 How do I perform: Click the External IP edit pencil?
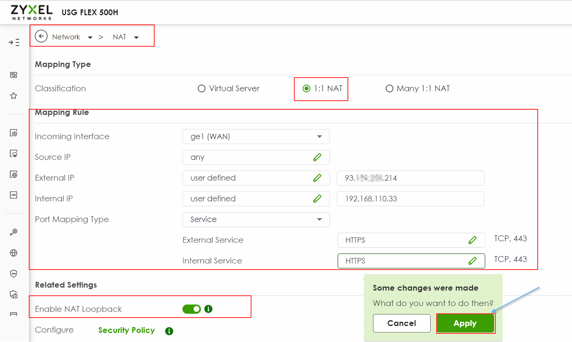tap(317, 178)
